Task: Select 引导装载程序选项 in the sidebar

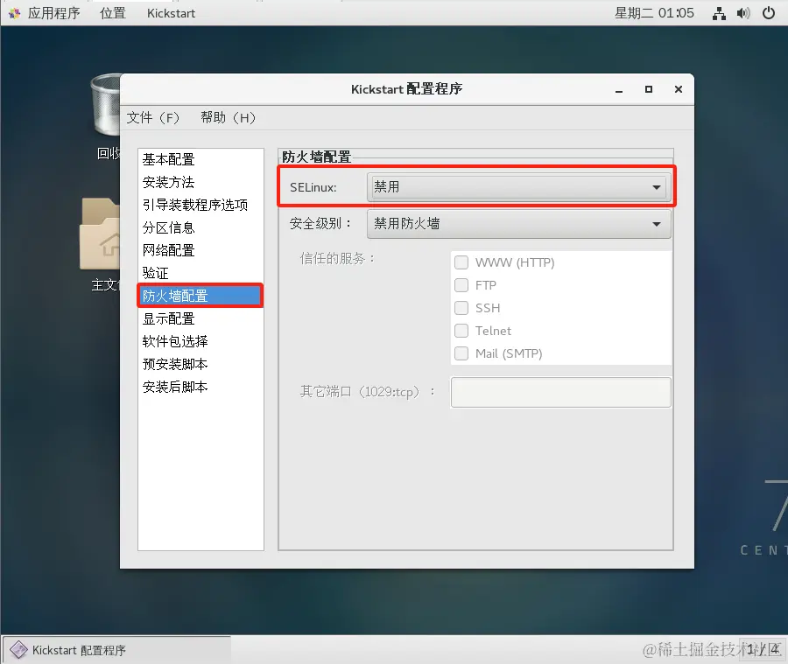Action: pyautogui.click(x=201, y=205)
